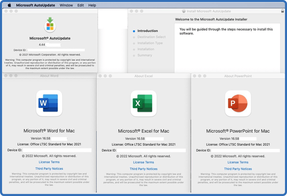Click '© 2021 Microsoft Corporation' copyright line
The image size is (287, 196).
coord(50,55)
